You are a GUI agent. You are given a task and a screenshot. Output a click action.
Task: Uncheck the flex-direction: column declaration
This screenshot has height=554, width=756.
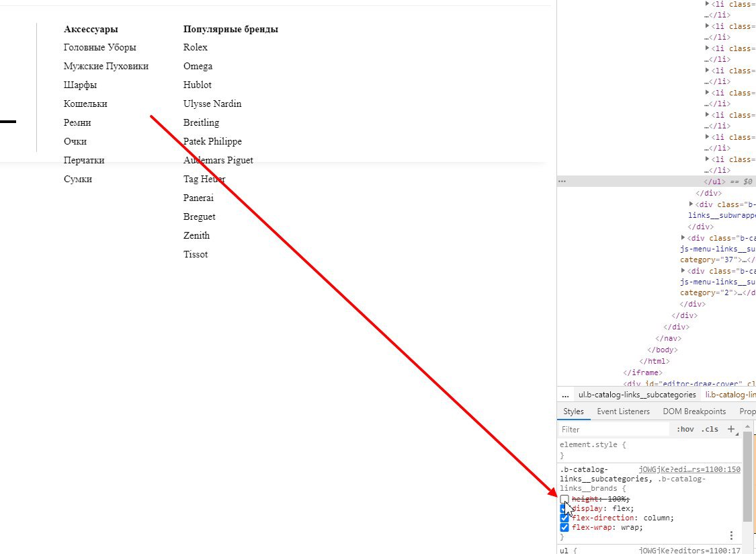point(564,518)
